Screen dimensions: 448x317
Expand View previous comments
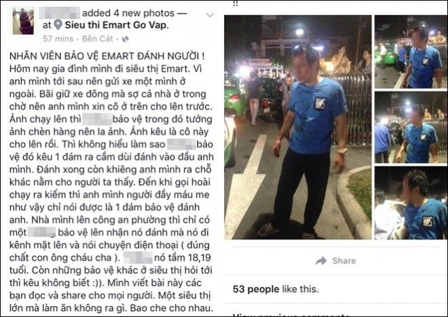[x=291, y=314]
